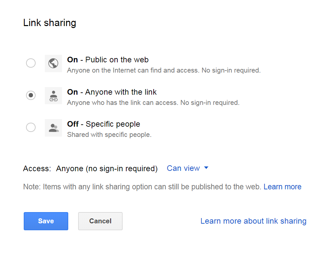Viewport: 329px width, 254px height.
Task: Open the Can view access dropdown
Action: point(184,168)
